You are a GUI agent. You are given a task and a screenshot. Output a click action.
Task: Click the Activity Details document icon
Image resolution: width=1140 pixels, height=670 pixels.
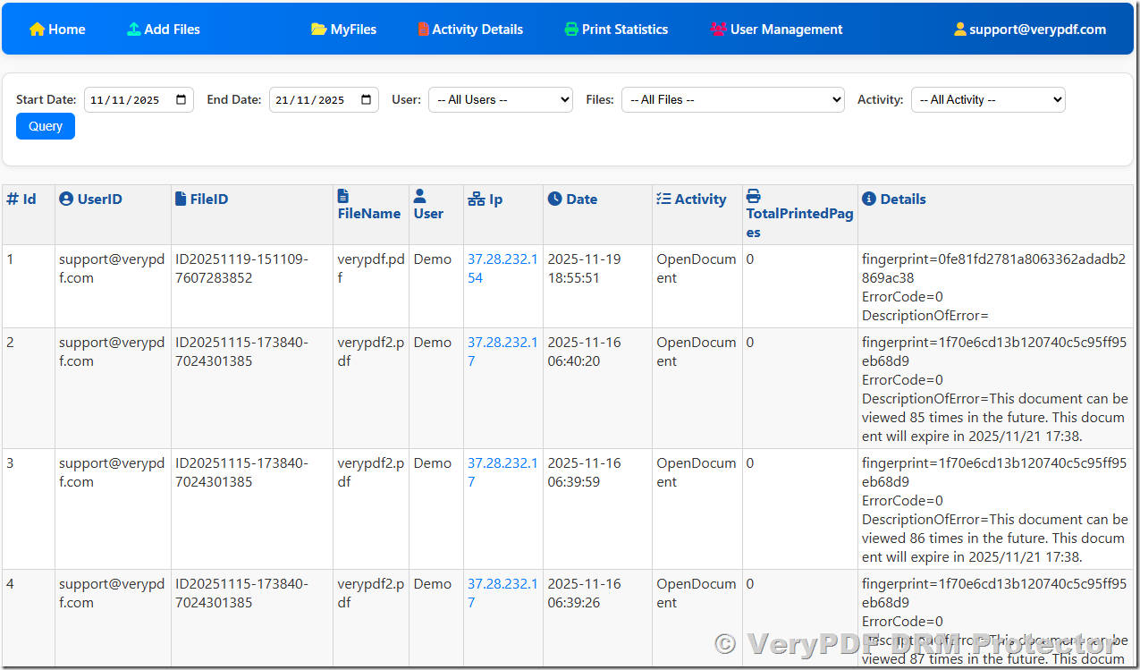(423, 29)
